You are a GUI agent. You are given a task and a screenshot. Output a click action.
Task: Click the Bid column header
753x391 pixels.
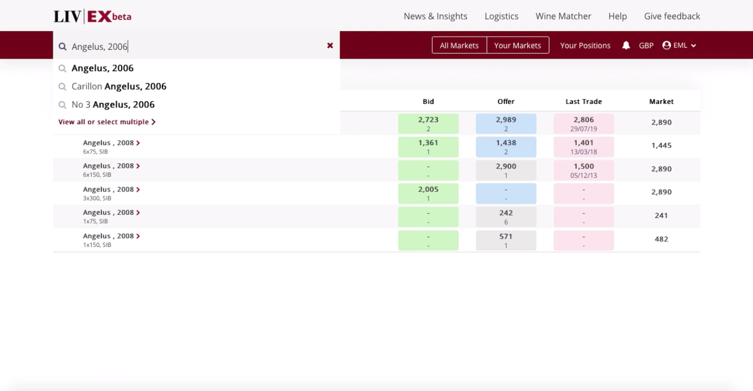pyautogui.click(x=428, y=102)
